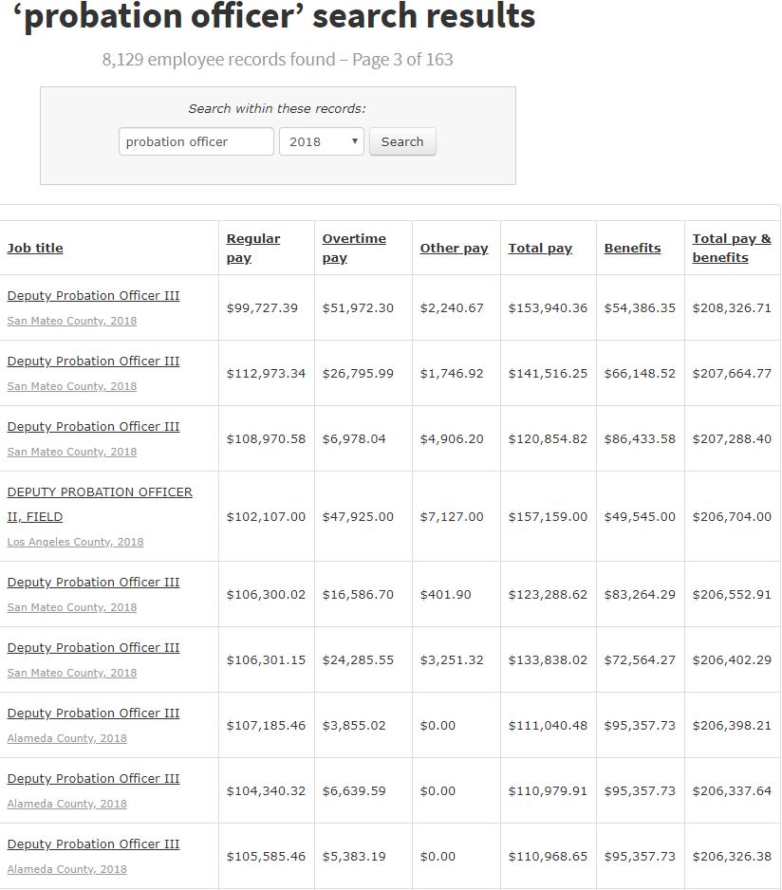Select overtime pay value $5,383.19

tap(354, 857)
